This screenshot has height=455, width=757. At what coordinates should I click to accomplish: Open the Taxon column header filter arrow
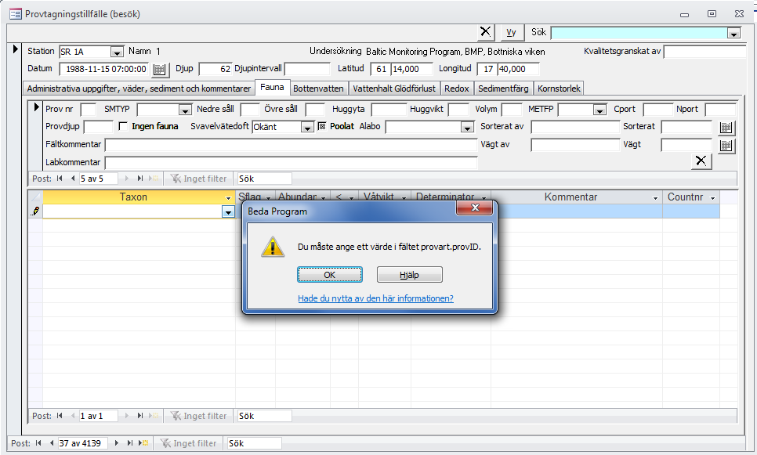tap(228, 198)
